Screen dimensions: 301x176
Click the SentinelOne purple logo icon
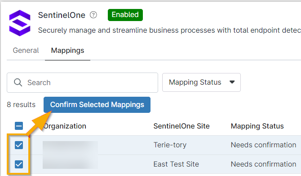click(20, 23)
